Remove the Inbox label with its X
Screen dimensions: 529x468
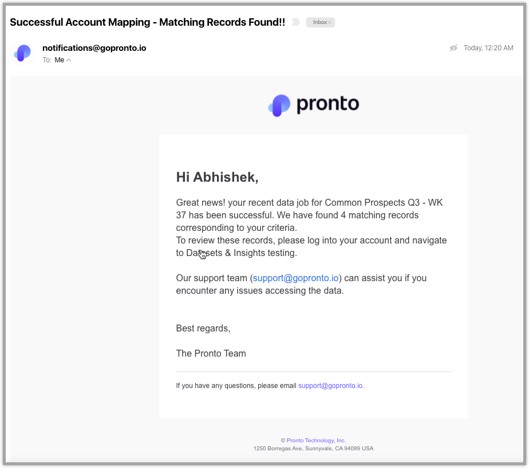(330, 22)
